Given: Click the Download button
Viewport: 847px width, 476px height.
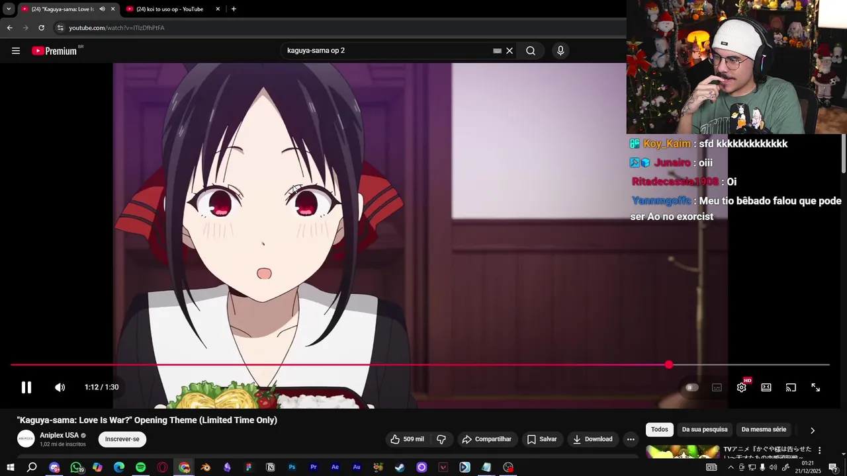Looking at the screenshot, I should click(593, 439).
